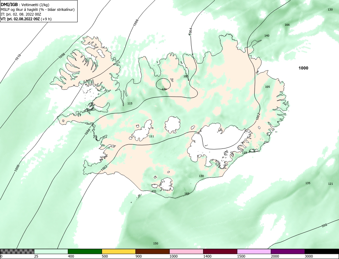Screen dimensions: 339x259
Task: Click the yellow 500–900 legend swatch
Action: [119, 251]
